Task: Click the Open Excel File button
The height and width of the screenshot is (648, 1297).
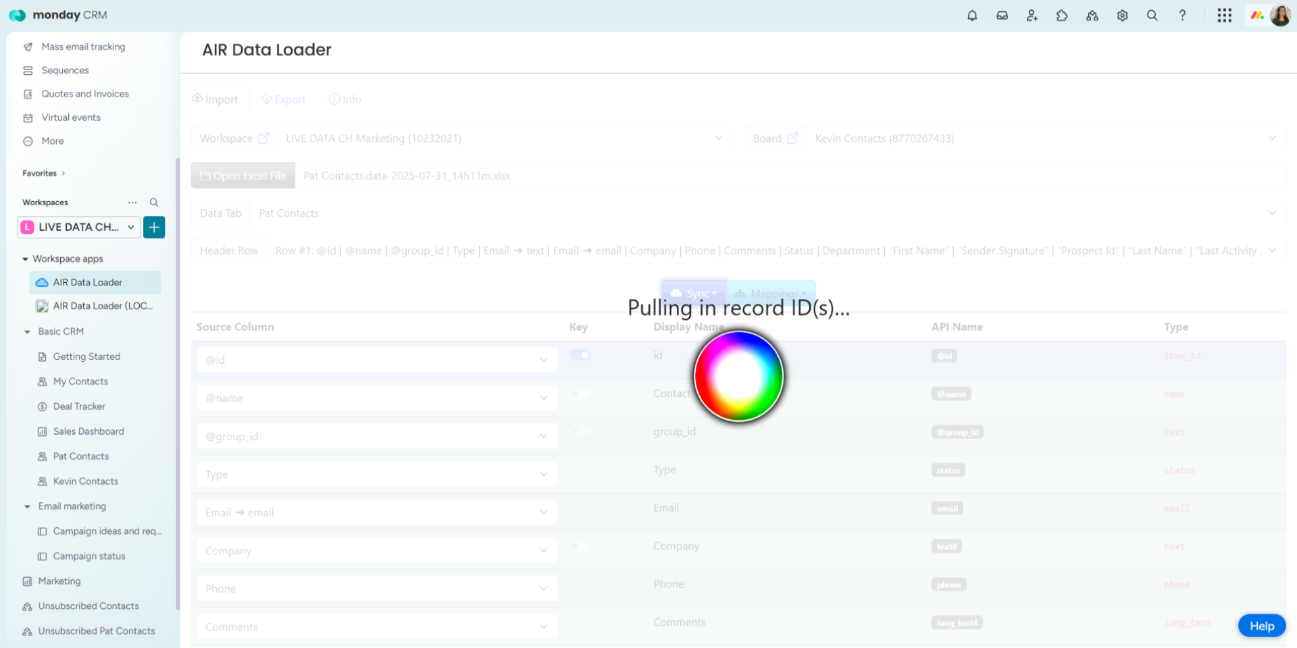Action: (243, 175)
